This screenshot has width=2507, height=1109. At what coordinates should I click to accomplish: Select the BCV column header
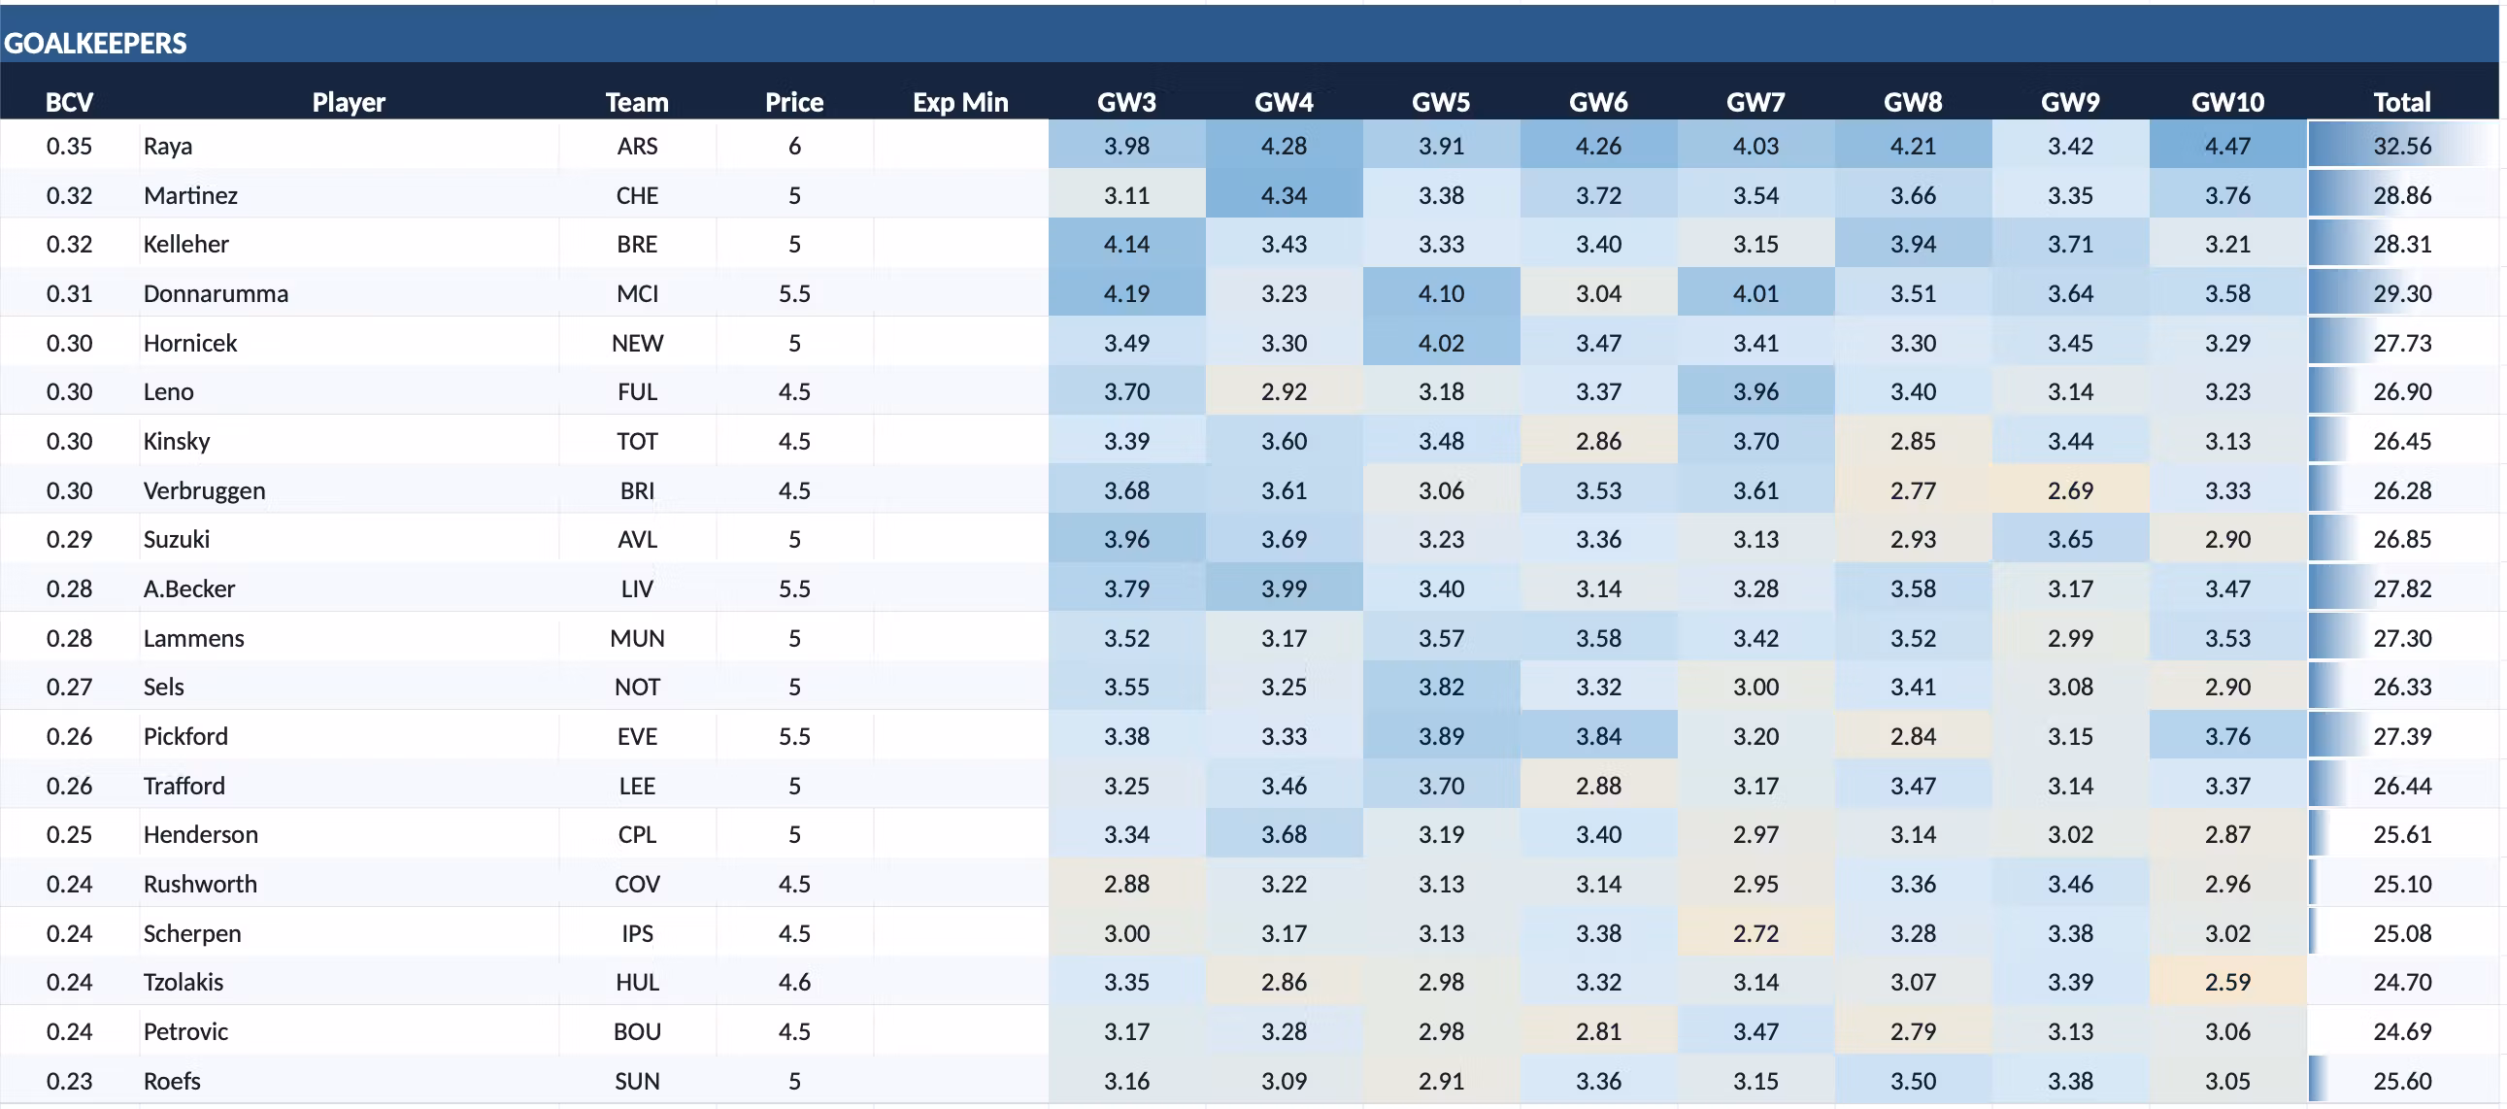(69, 101)
